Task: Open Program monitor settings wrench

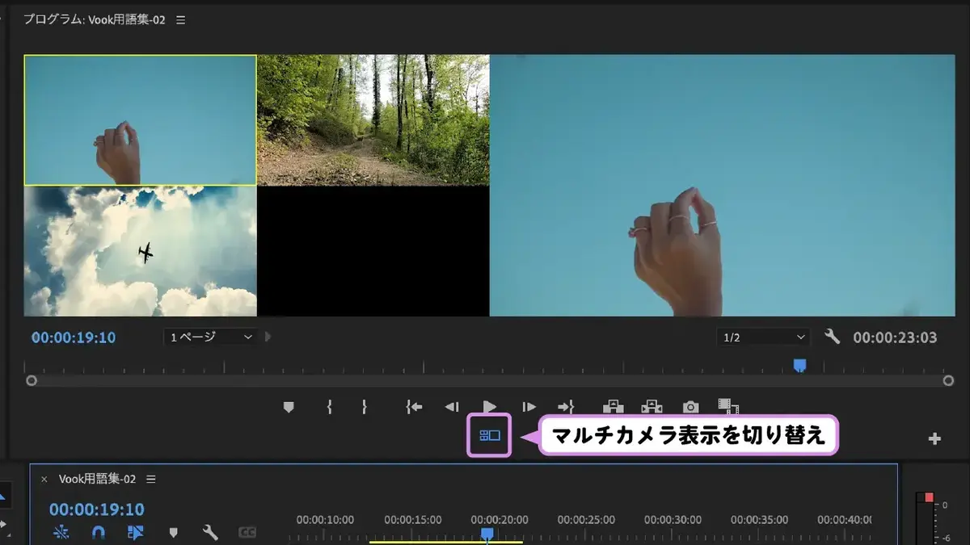Action: coord(832,337)
